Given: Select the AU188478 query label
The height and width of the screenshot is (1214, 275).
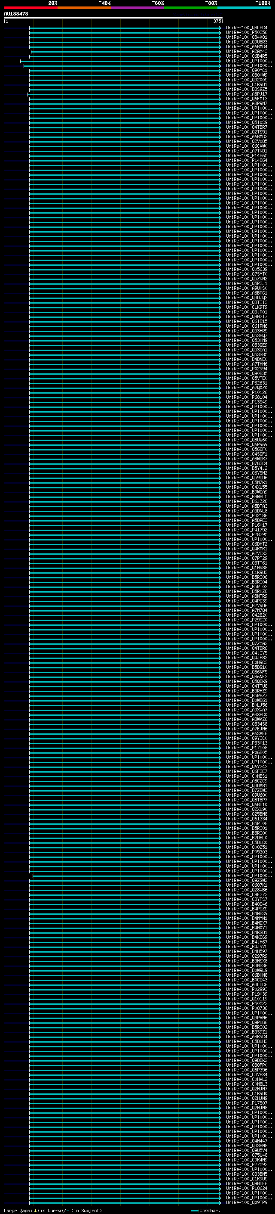Looking at the screenshot, I should coord(16,14).
